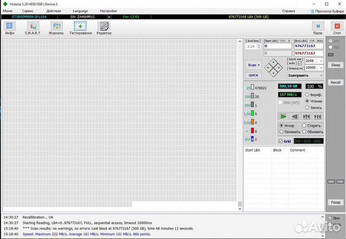Open the Инфо toolbar icon
The width and height of the screenshot is (346, 239).
click(x=10, y=28)
